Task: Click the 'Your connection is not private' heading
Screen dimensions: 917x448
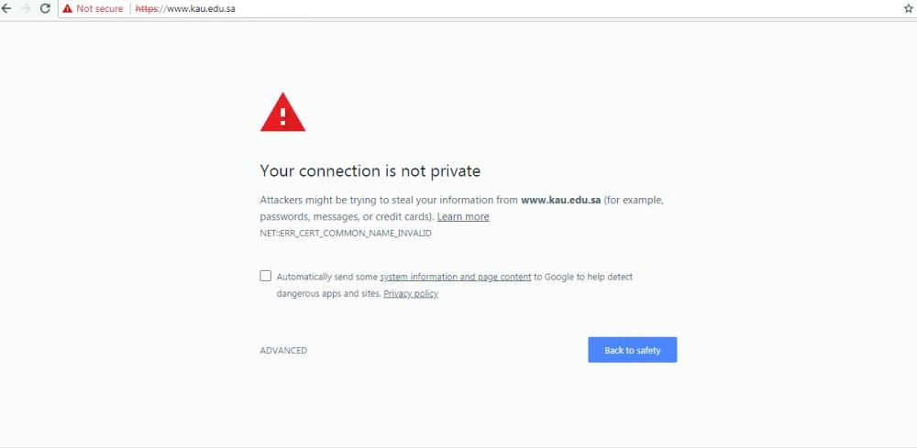Action: pyautogui.click(x=370, y=171)
